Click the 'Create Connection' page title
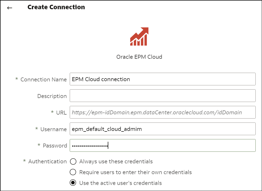The width and height of the screenshot is (262, 191). (x=56, y=7)
